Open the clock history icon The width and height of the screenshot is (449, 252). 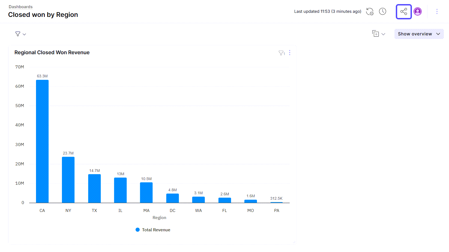click(383, 11)
